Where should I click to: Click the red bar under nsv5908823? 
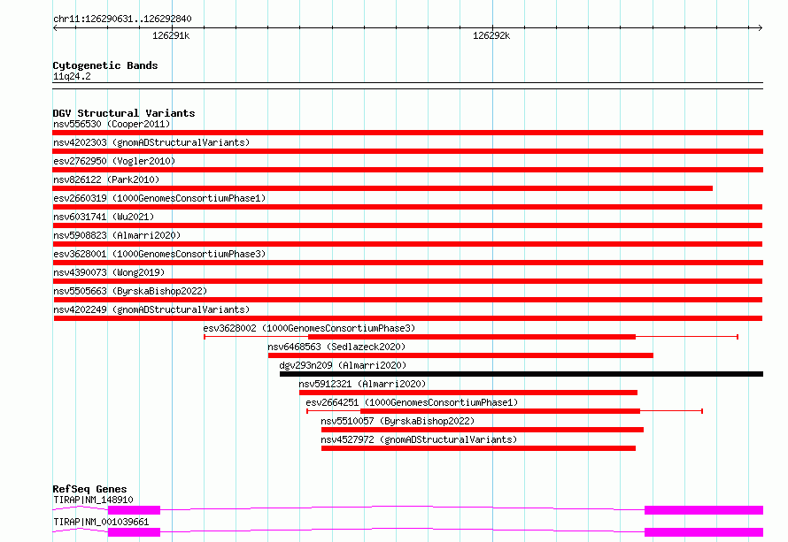point(407,244)
